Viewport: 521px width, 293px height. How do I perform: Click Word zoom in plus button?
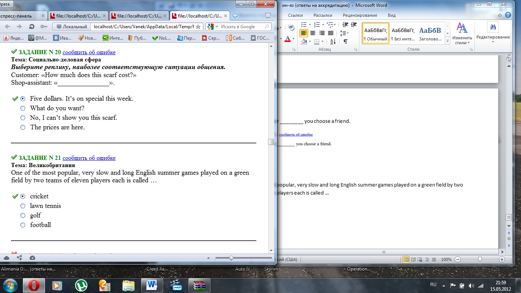point(502,259)
